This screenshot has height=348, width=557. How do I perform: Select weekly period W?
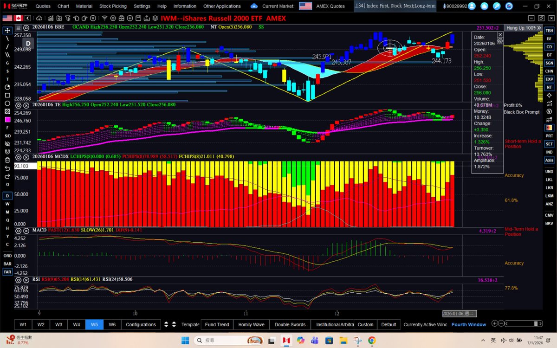coord(7,204)
